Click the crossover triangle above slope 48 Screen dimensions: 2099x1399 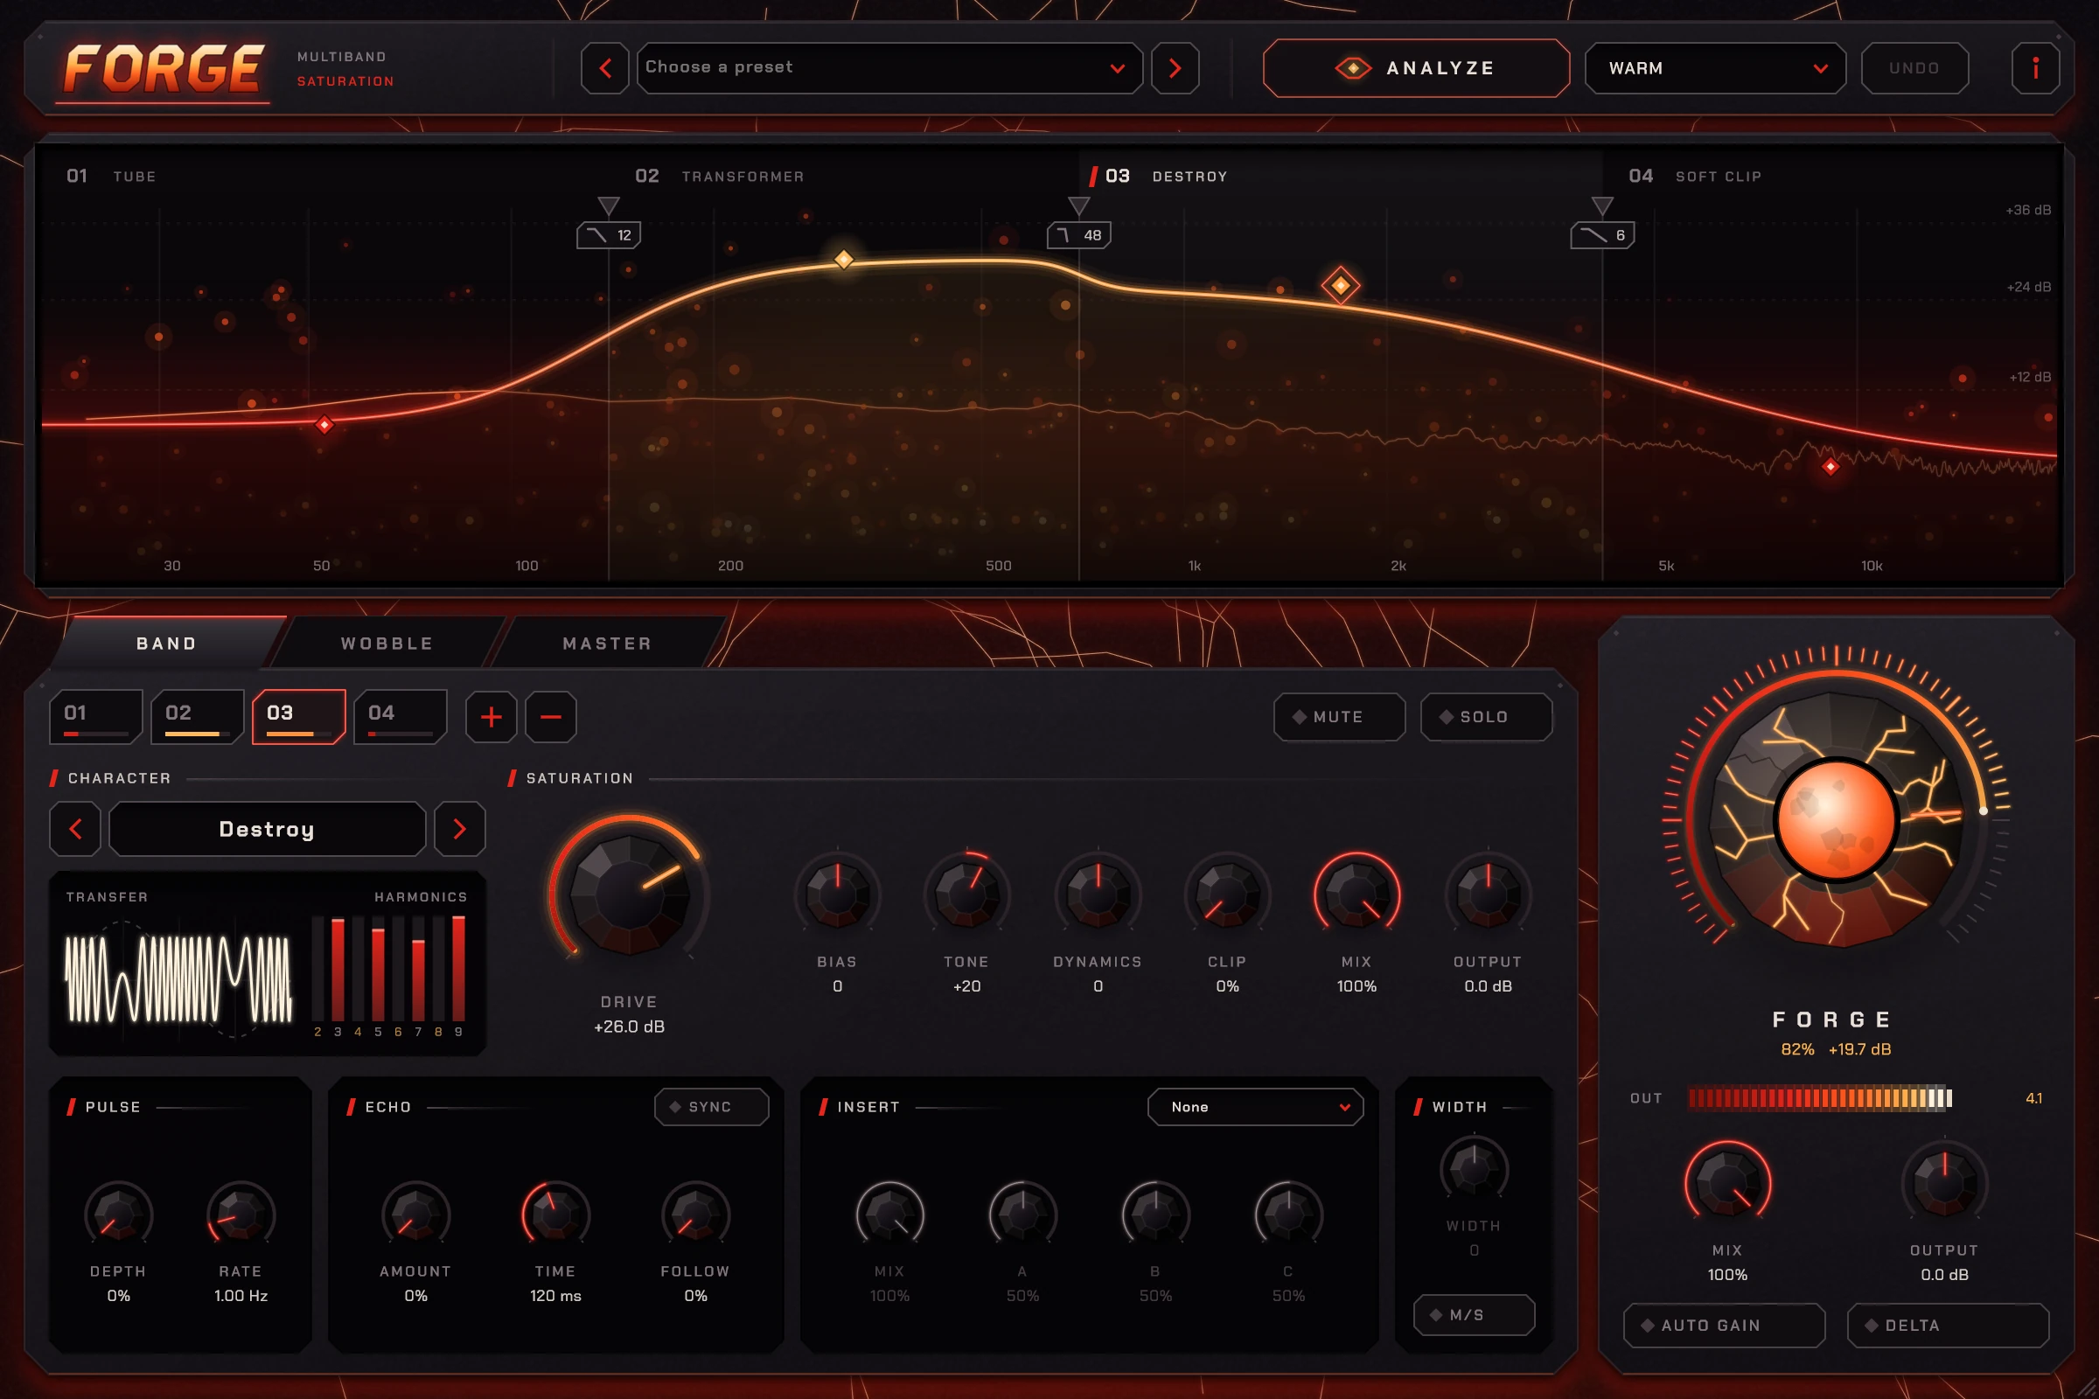[x=1078, y=206]
